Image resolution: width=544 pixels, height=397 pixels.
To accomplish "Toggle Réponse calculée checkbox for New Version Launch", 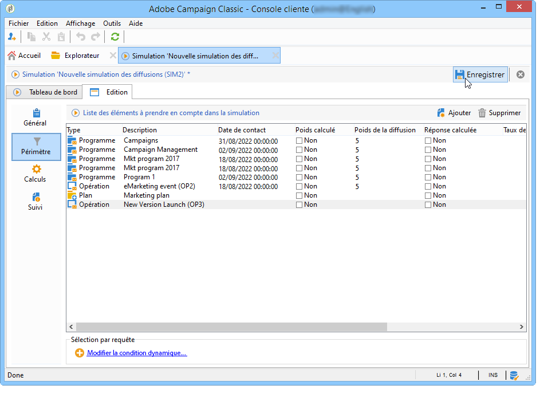I will [428, 205].
